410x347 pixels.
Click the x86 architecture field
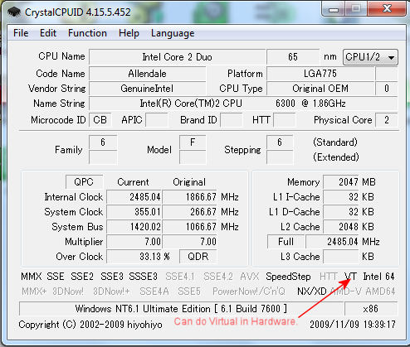click(371, 309)
